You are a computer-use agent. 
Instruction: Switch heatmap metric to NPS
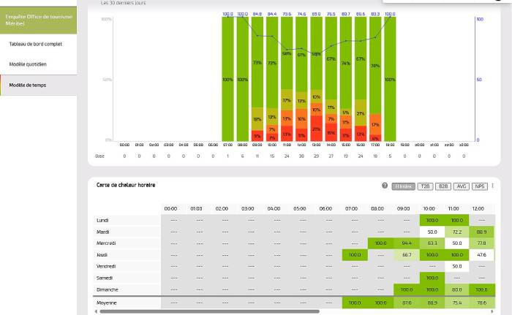coord(480,186)
